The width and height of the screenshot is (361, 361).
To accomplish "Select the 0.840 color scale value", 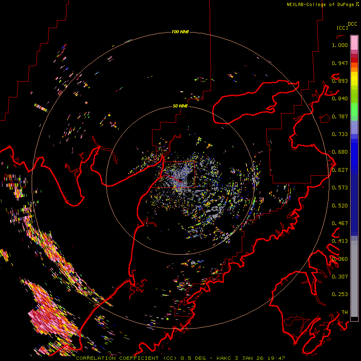I will point(340,99).
